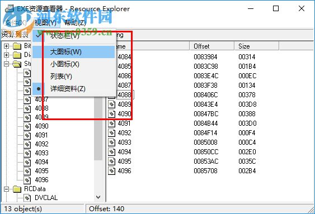Image resolution: width=315 pixels, height=214 pixels.
Task: Select list row 4093 in right pane
Action: pos(124,142)
